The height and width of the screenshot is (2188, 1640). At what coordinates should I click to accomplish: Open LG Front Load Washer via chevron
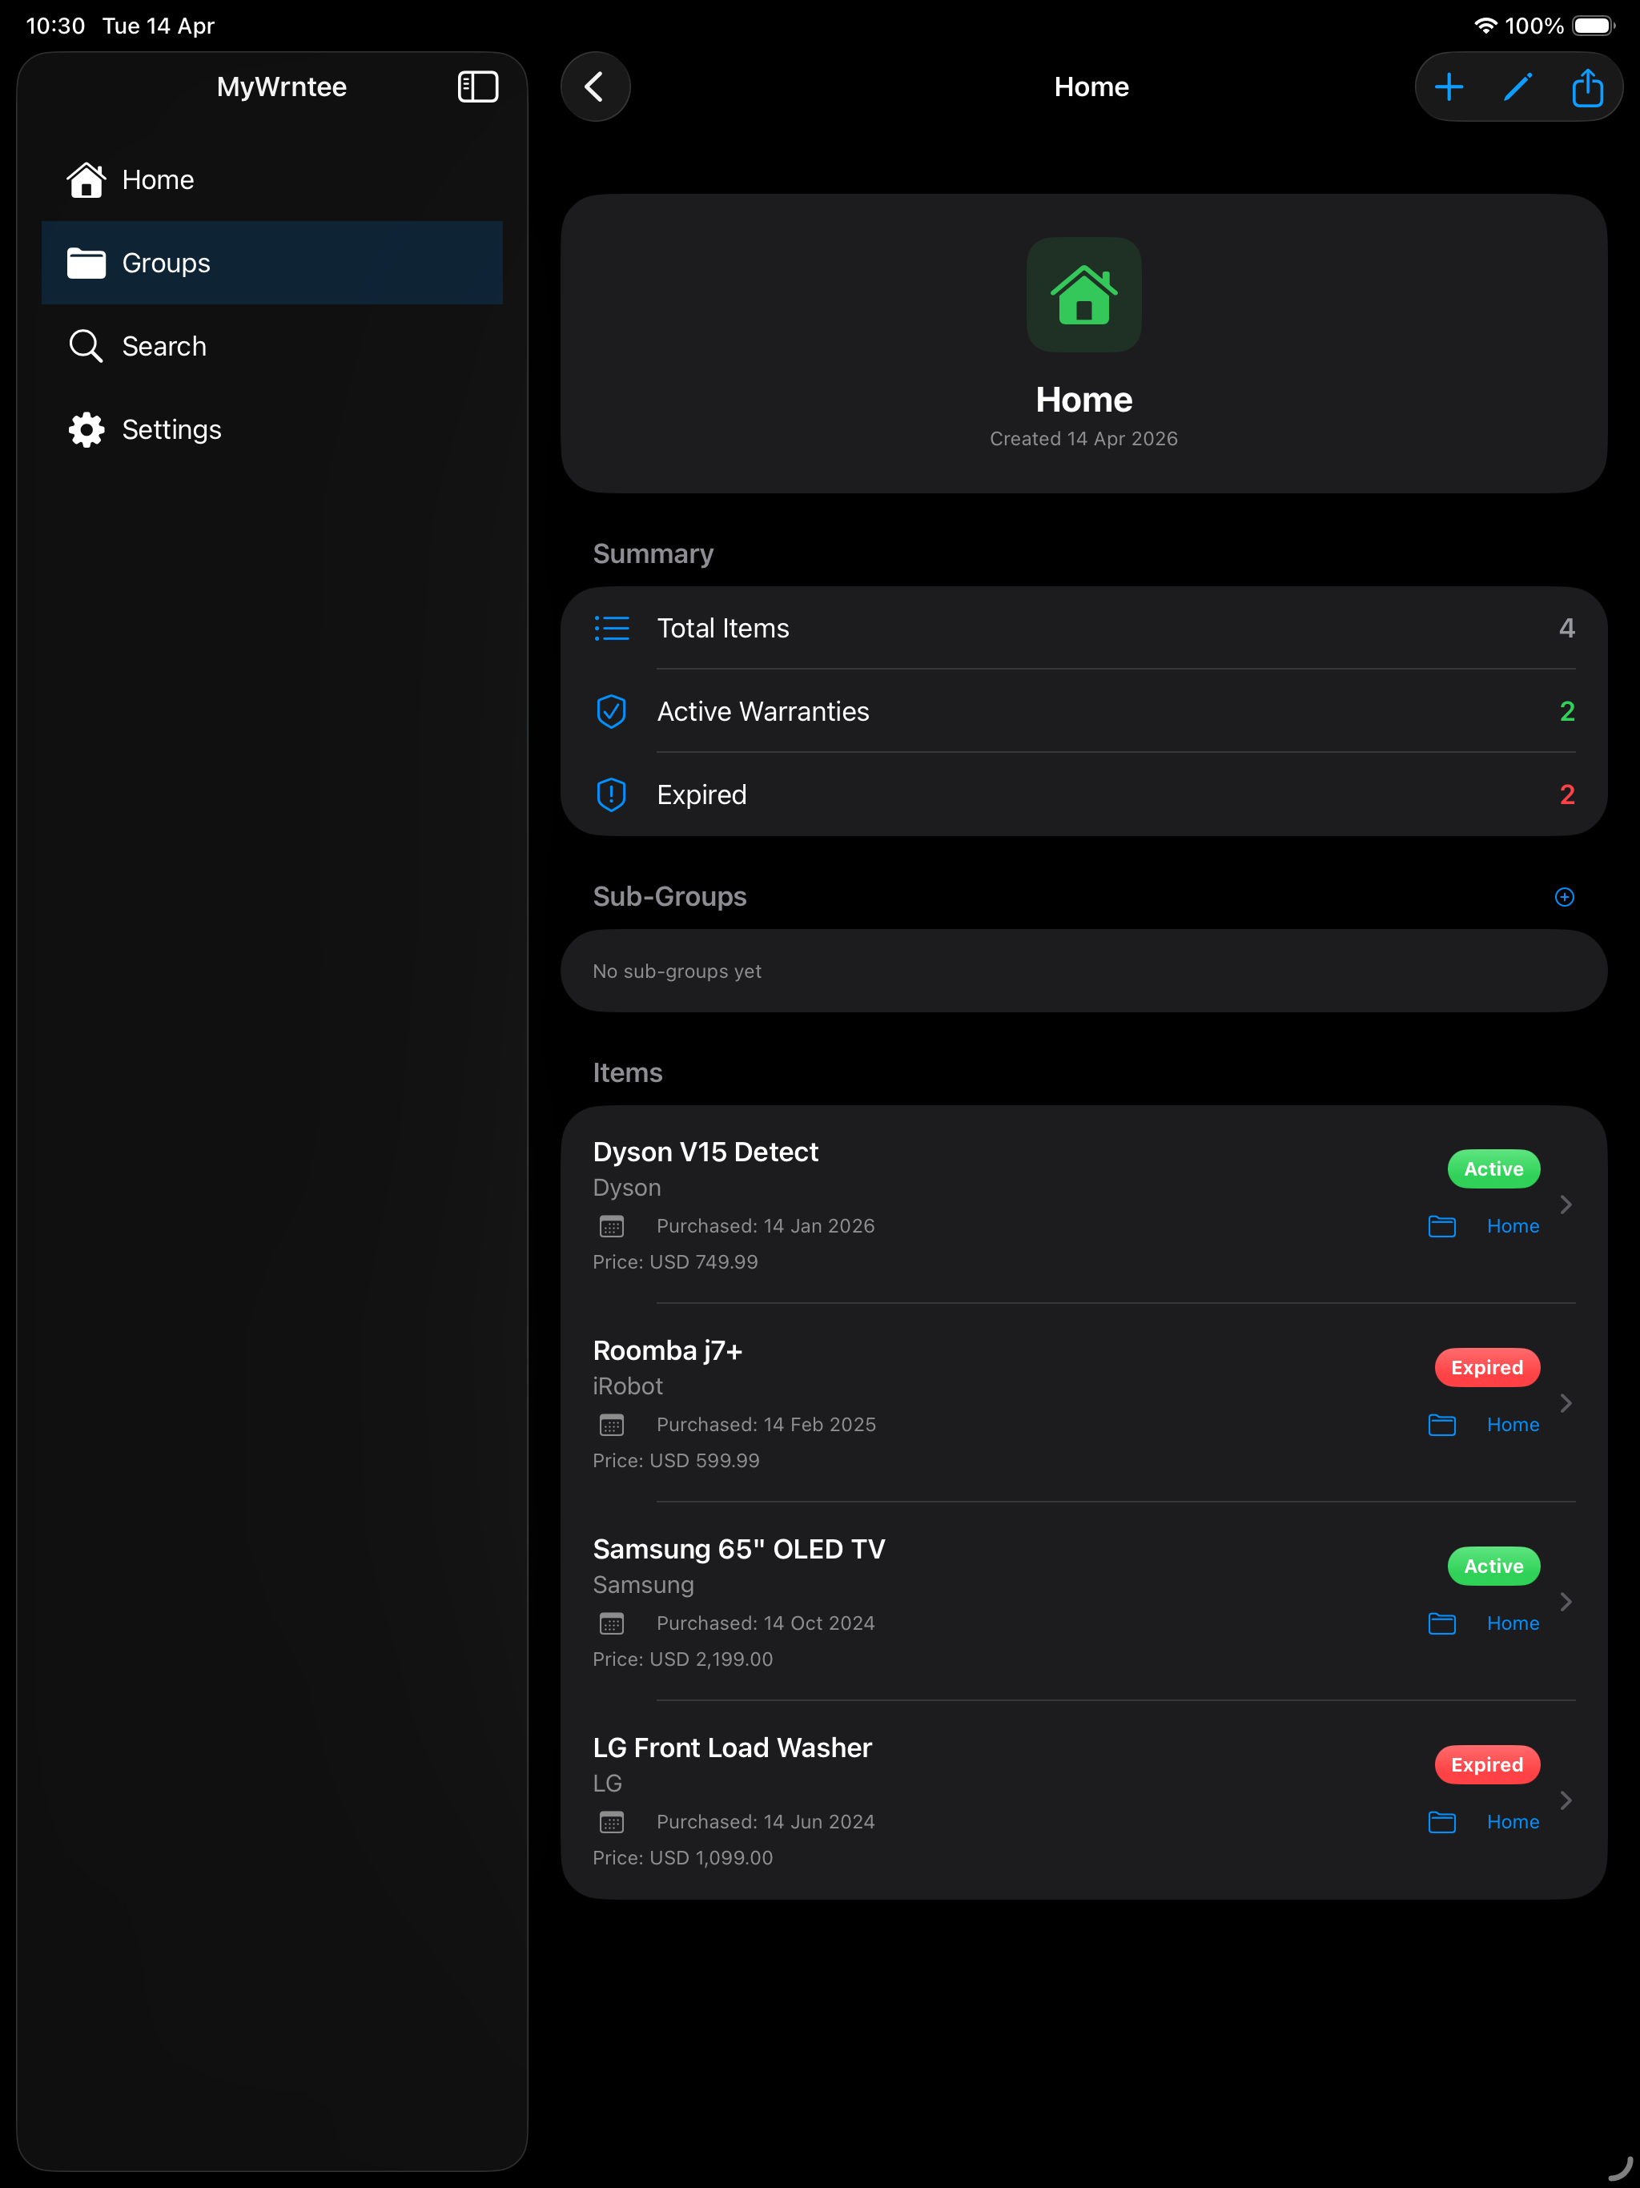(x=1566, y=1800)
